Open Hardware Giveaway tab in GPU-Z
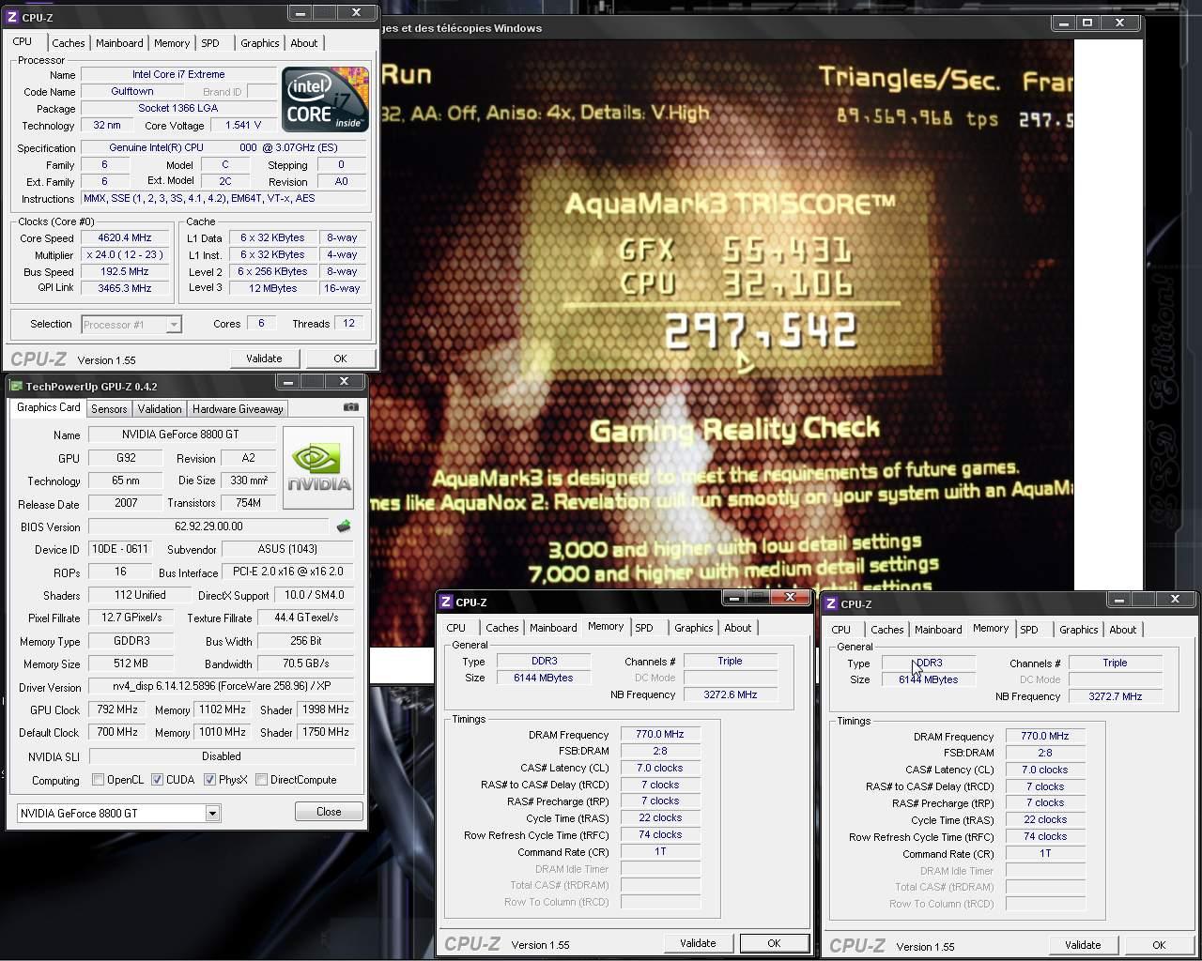1202x961 pixels. click(238, 409)
